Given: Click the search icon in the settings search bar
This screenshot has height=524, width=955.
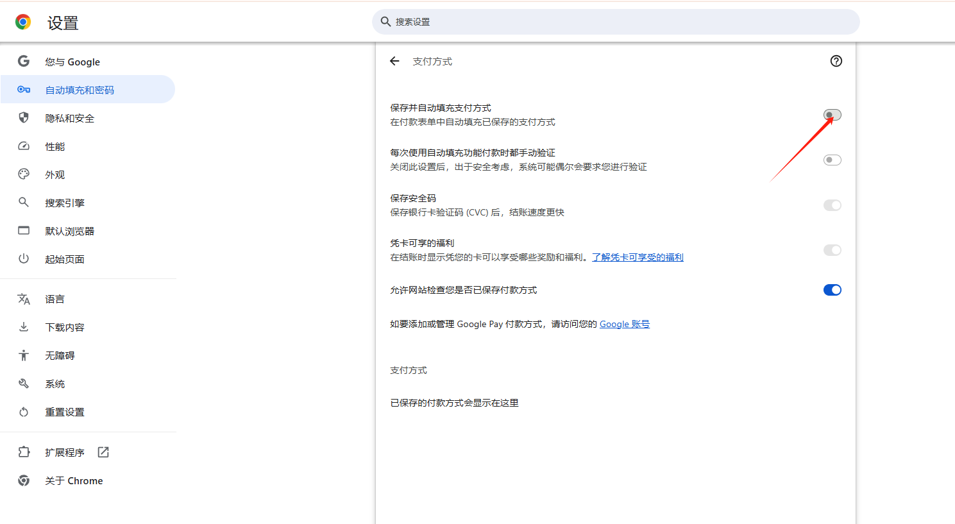Looking at the screenshot, I should click(x=385, y=22).
